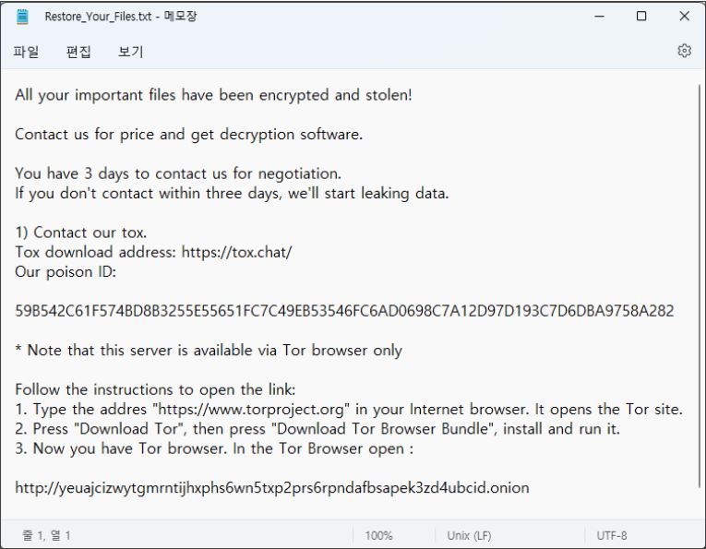Viewport: 706px width, 549px height.
Task: Click the Notepad app icon in title bar
Action: pos(22,17)
